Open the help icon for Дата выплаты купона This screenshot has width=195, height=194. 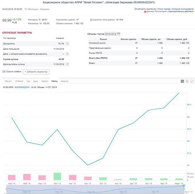[x=67, y=64]
